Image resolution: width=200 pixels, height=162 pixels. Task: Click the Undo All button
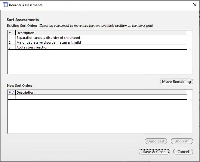182,141
